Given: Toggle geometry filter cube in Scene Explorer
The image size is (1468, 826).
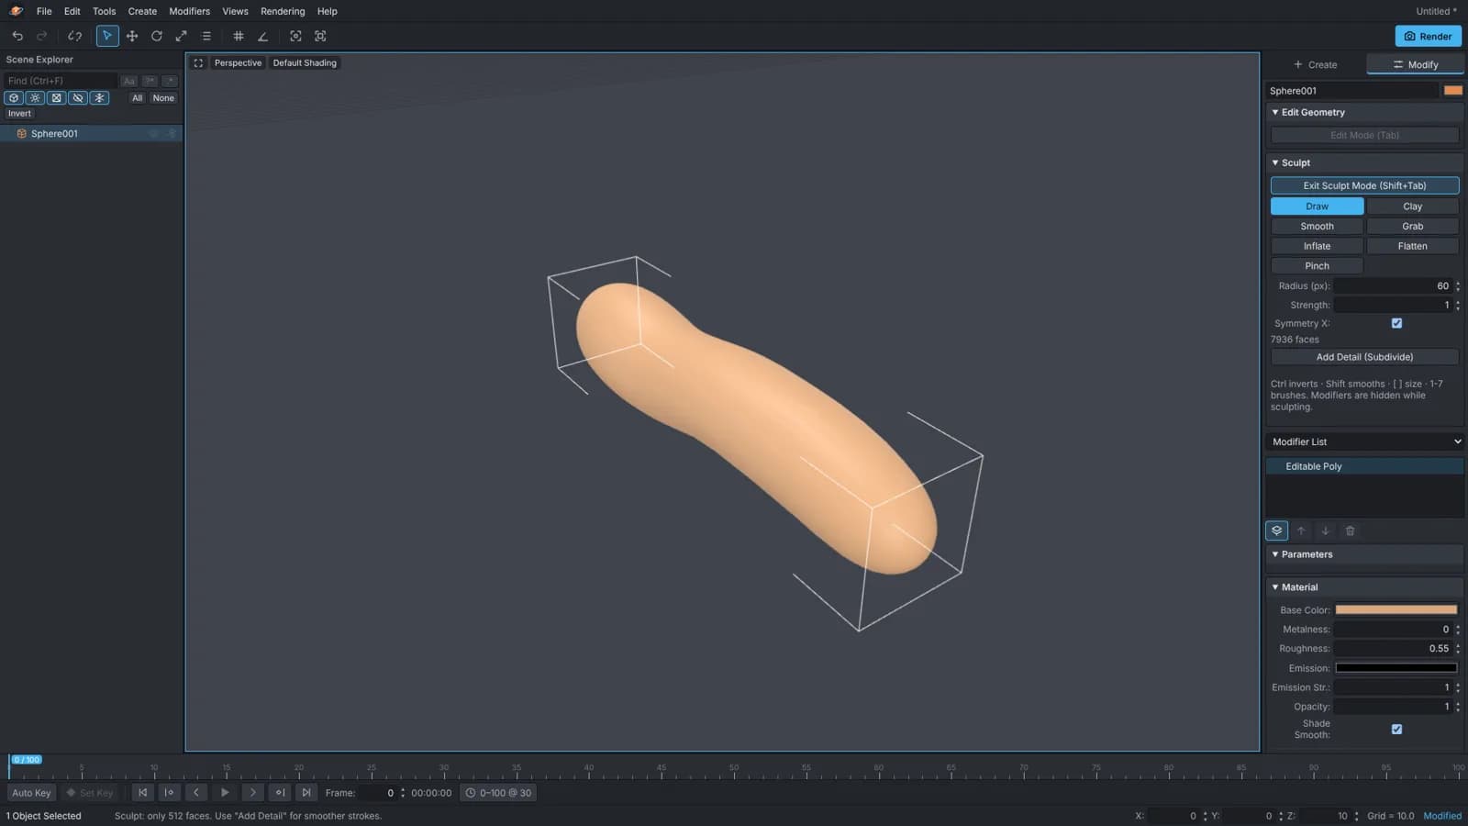Looking at the screenshot, I should pos(14,98).
